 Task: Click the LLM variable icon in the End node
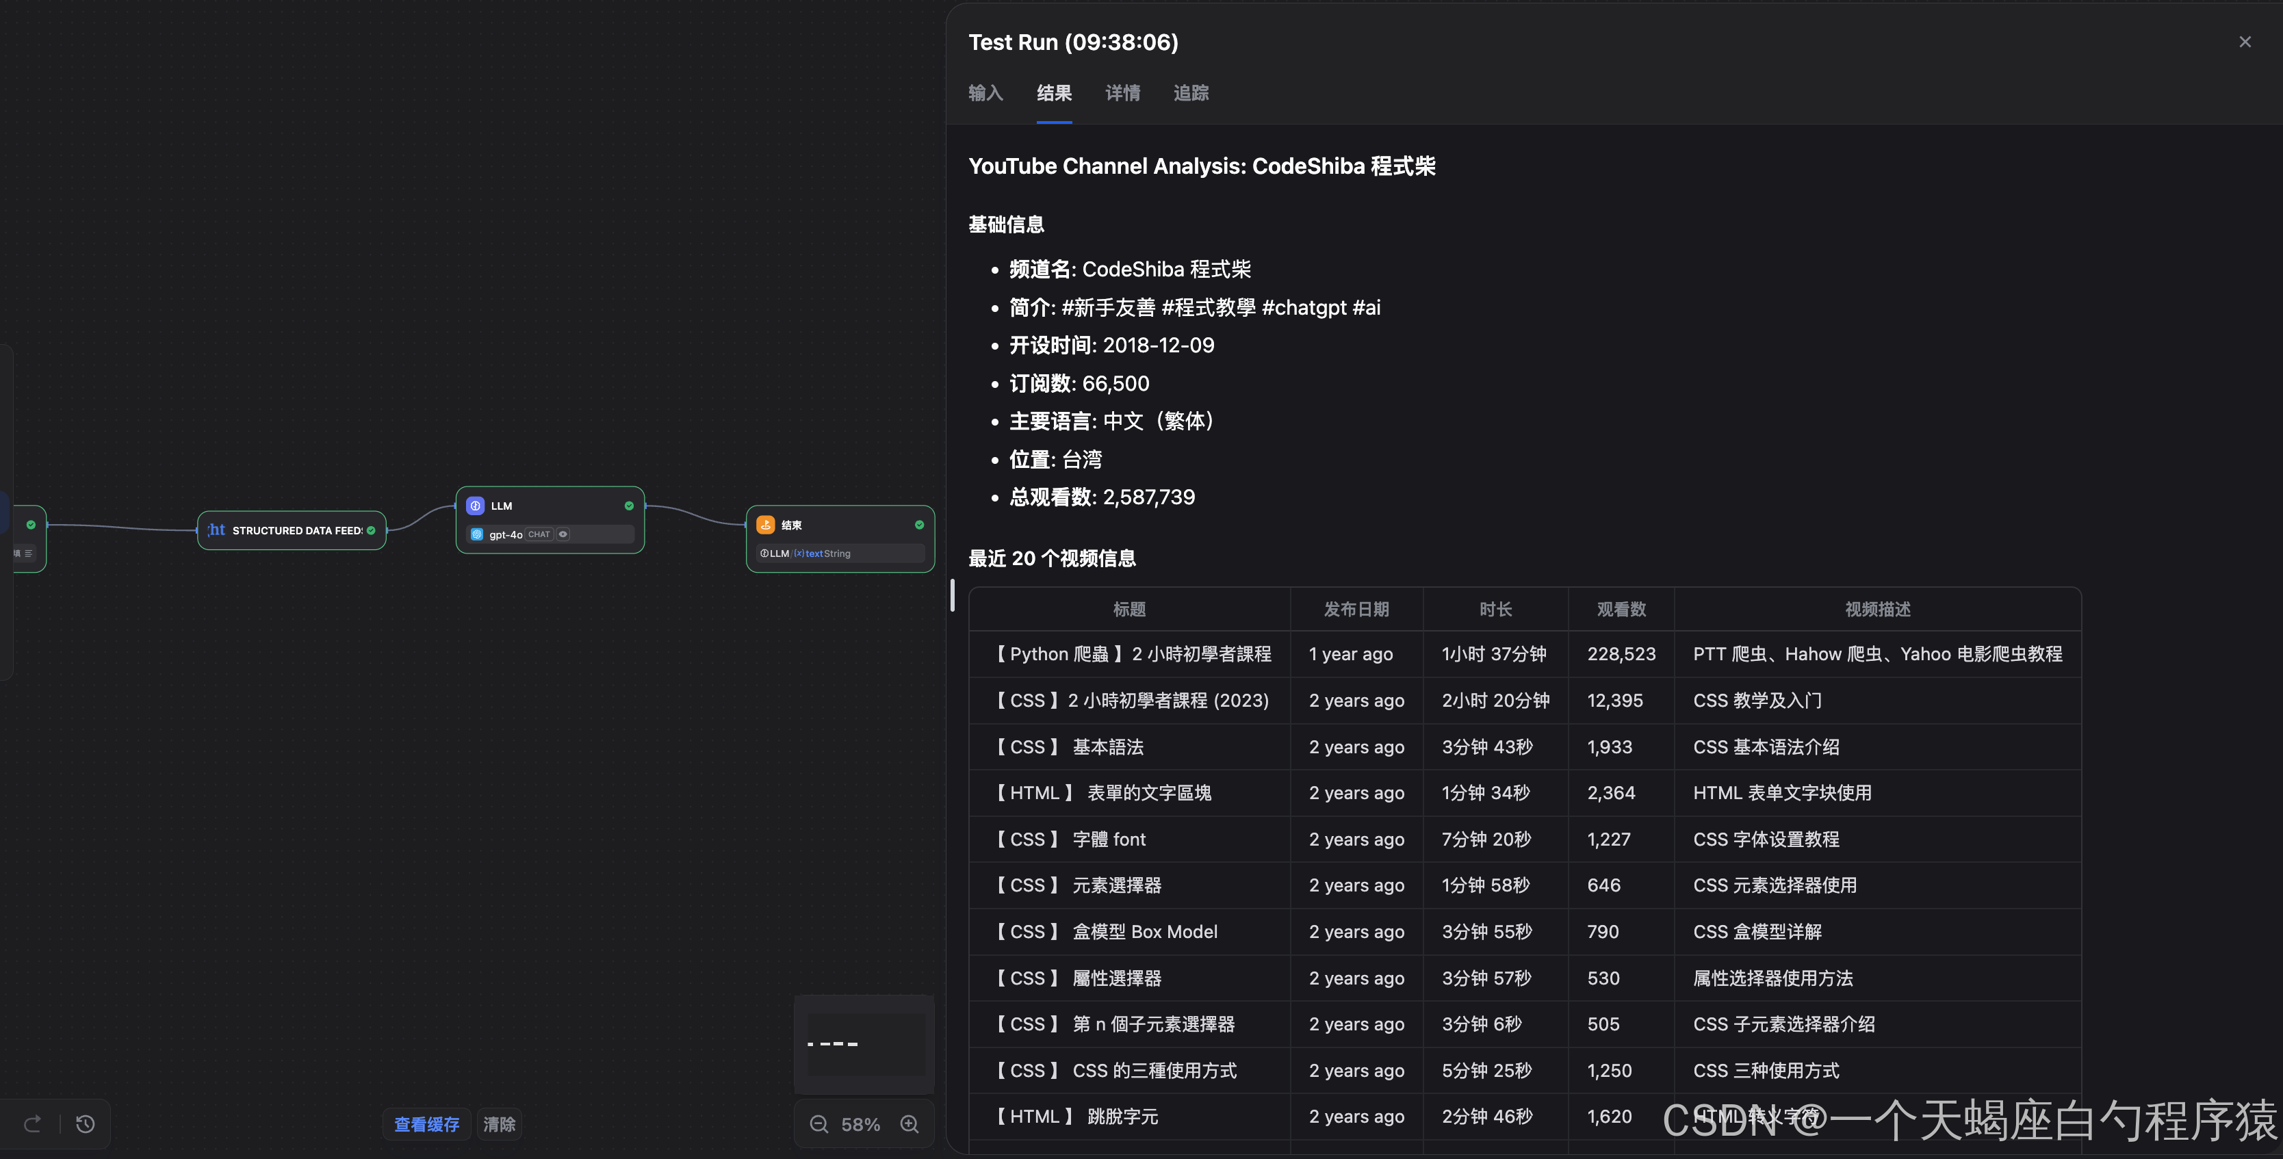[765, 553]
